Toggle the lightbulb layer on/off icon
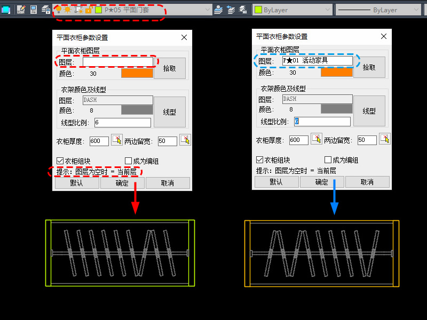The image size is (427, 320). click(59, 10)
